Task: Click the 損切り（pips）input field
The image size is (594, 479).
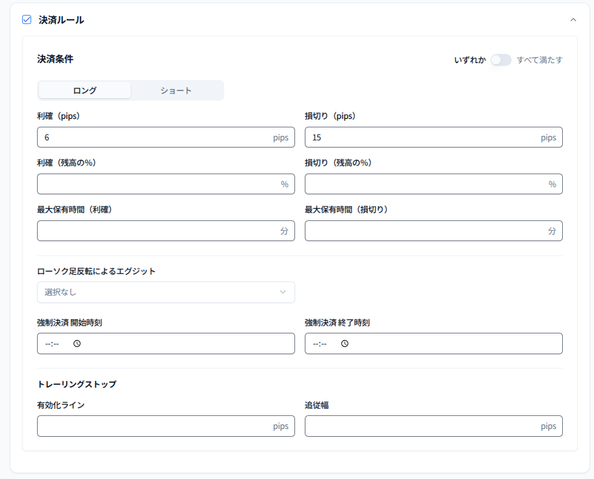Action: (420, 137)
